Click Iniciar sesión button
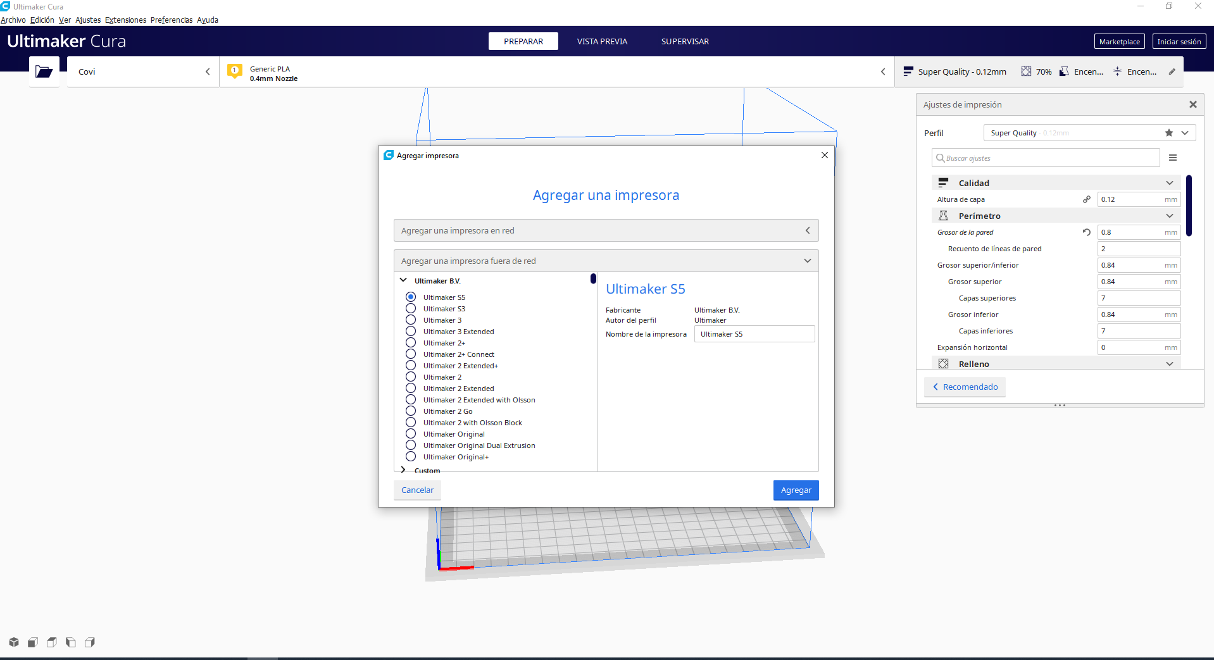Screen dimensions: 1214x660 click(1179, 41)
